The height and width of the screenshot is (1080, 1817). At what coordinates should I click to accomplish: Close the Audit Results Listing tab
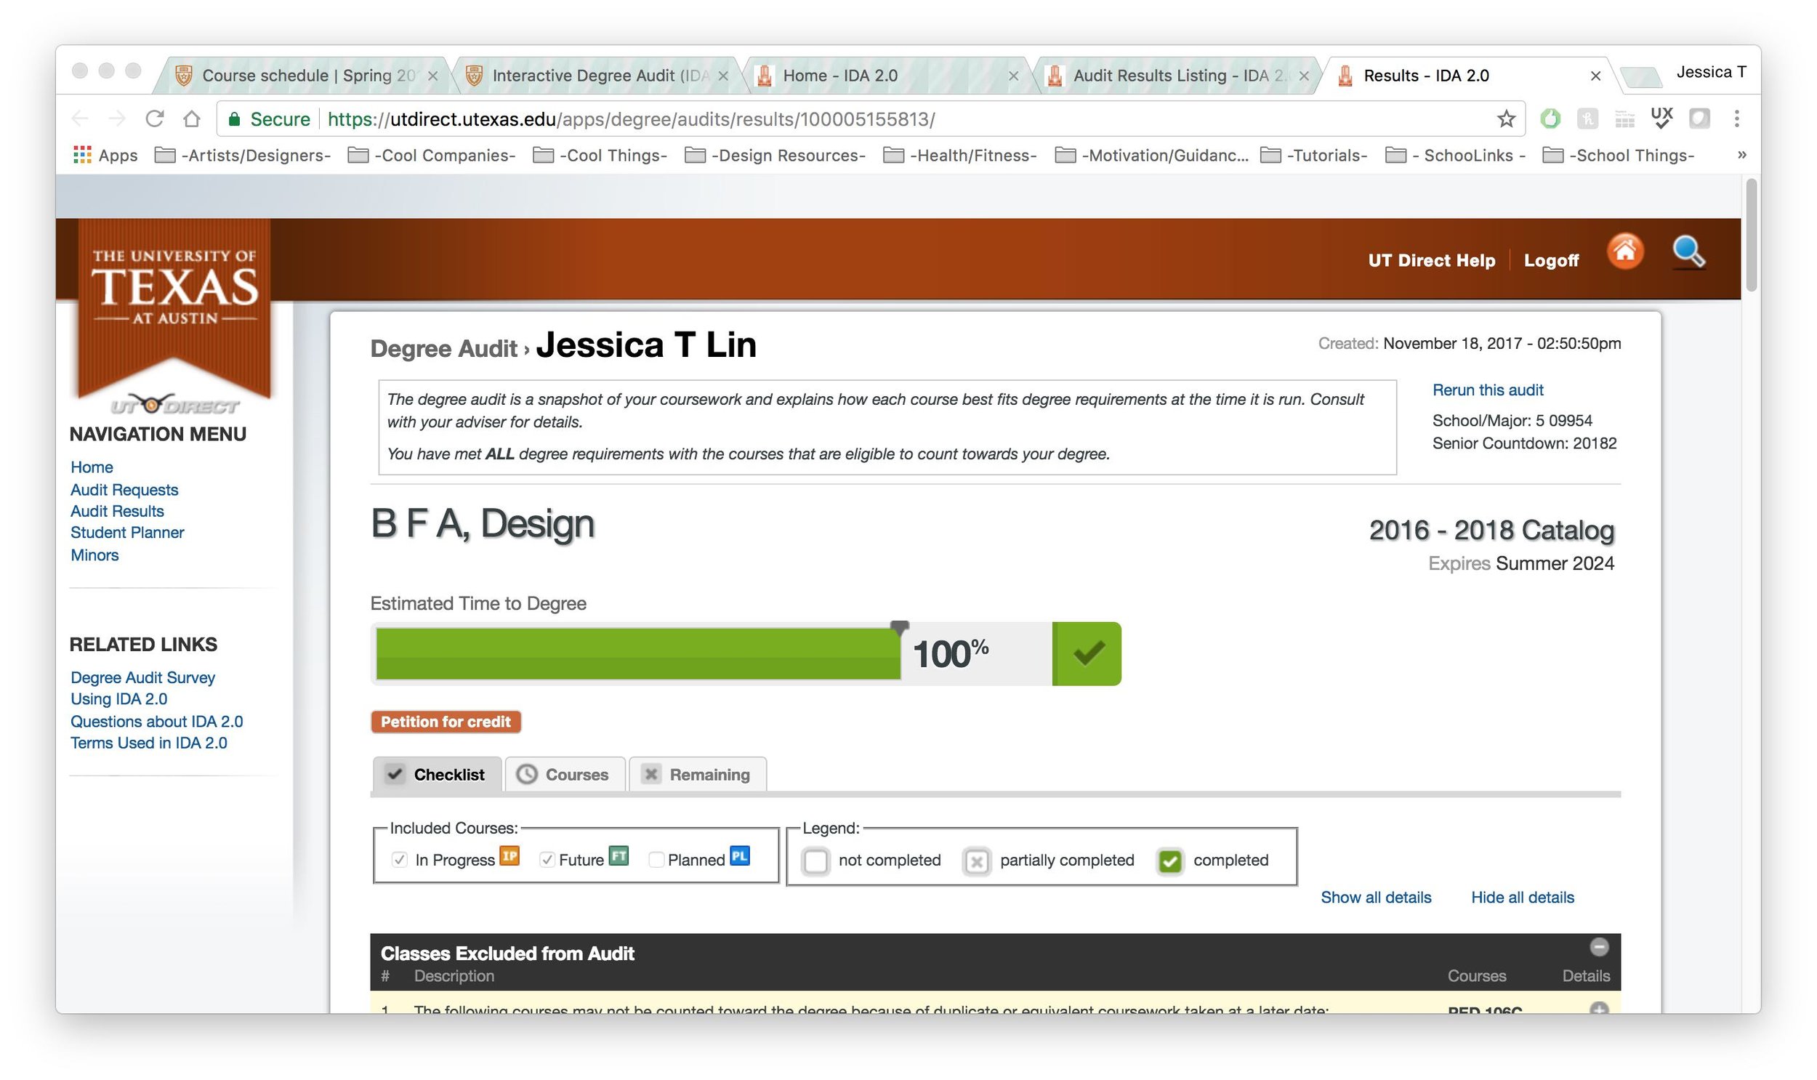tap(1303, 76)
